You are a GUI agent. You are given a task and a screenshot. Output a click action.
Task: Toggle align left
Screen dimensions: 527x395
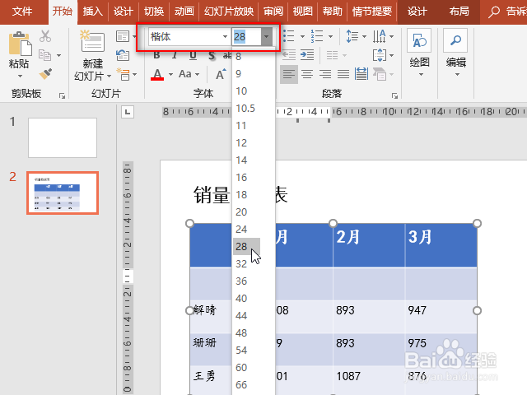click(x=289, y=74)
